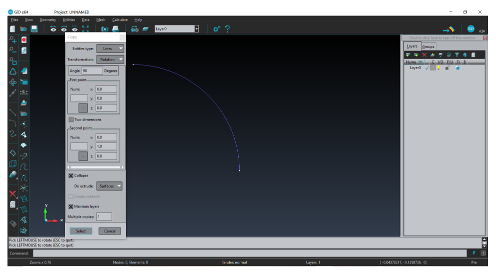Click the Degrees unit selector

pos(111,71)
